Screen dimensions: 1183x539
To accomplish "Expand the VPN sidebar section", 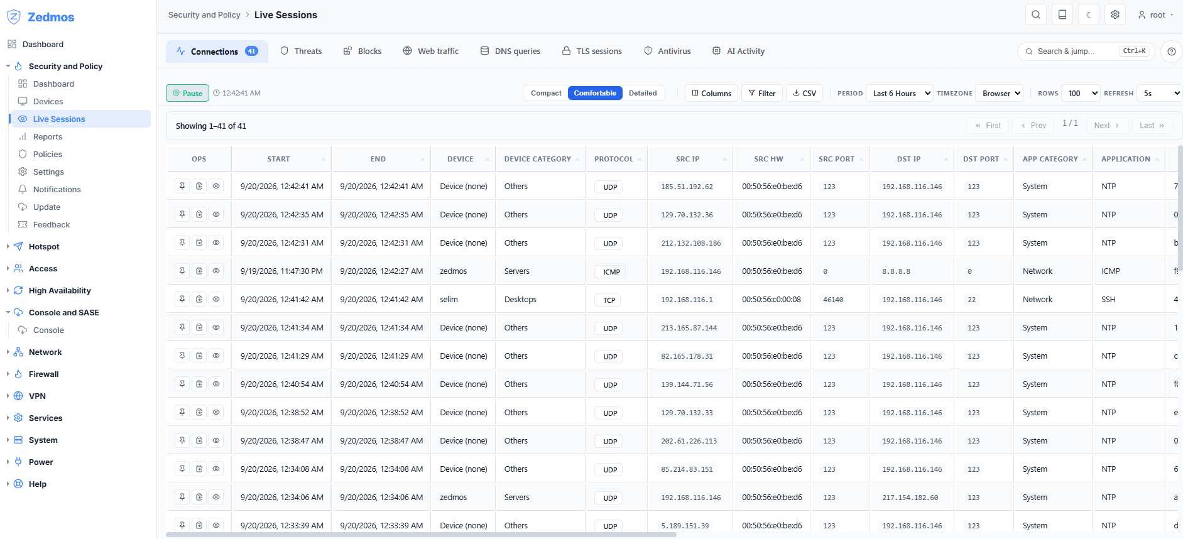I will pos(37,396).
